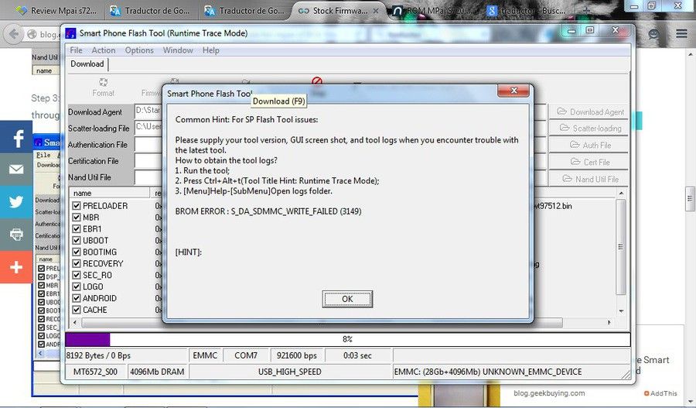Close the Smart Phone Flash Tool error dialog
Screen dimensions: 696x408
coord(513,91)
